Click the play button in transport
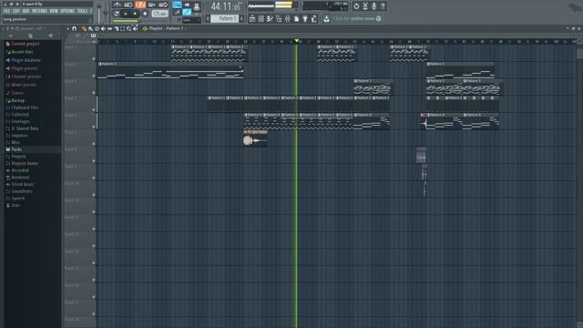Image resolution: width=583 pixels, height=328 pixels. tap(126, 14)
